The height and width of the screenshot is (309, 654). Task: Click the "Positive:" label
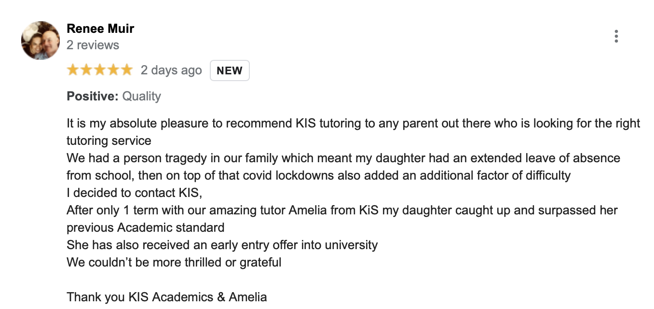(93, 96)
